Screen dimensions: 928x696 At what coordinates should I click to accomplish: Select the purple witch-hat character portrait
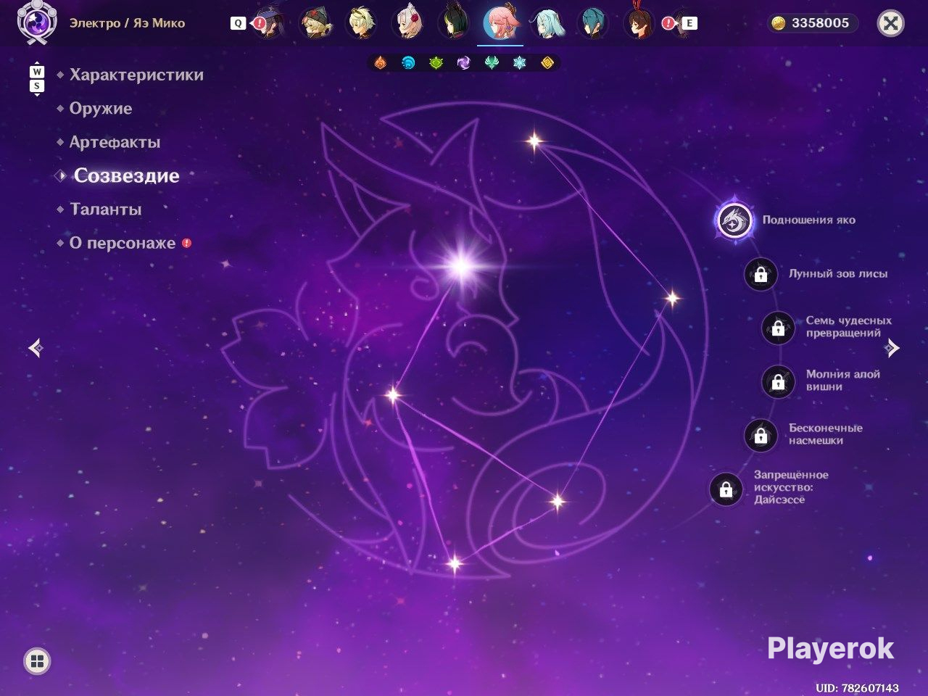(270, 24)
